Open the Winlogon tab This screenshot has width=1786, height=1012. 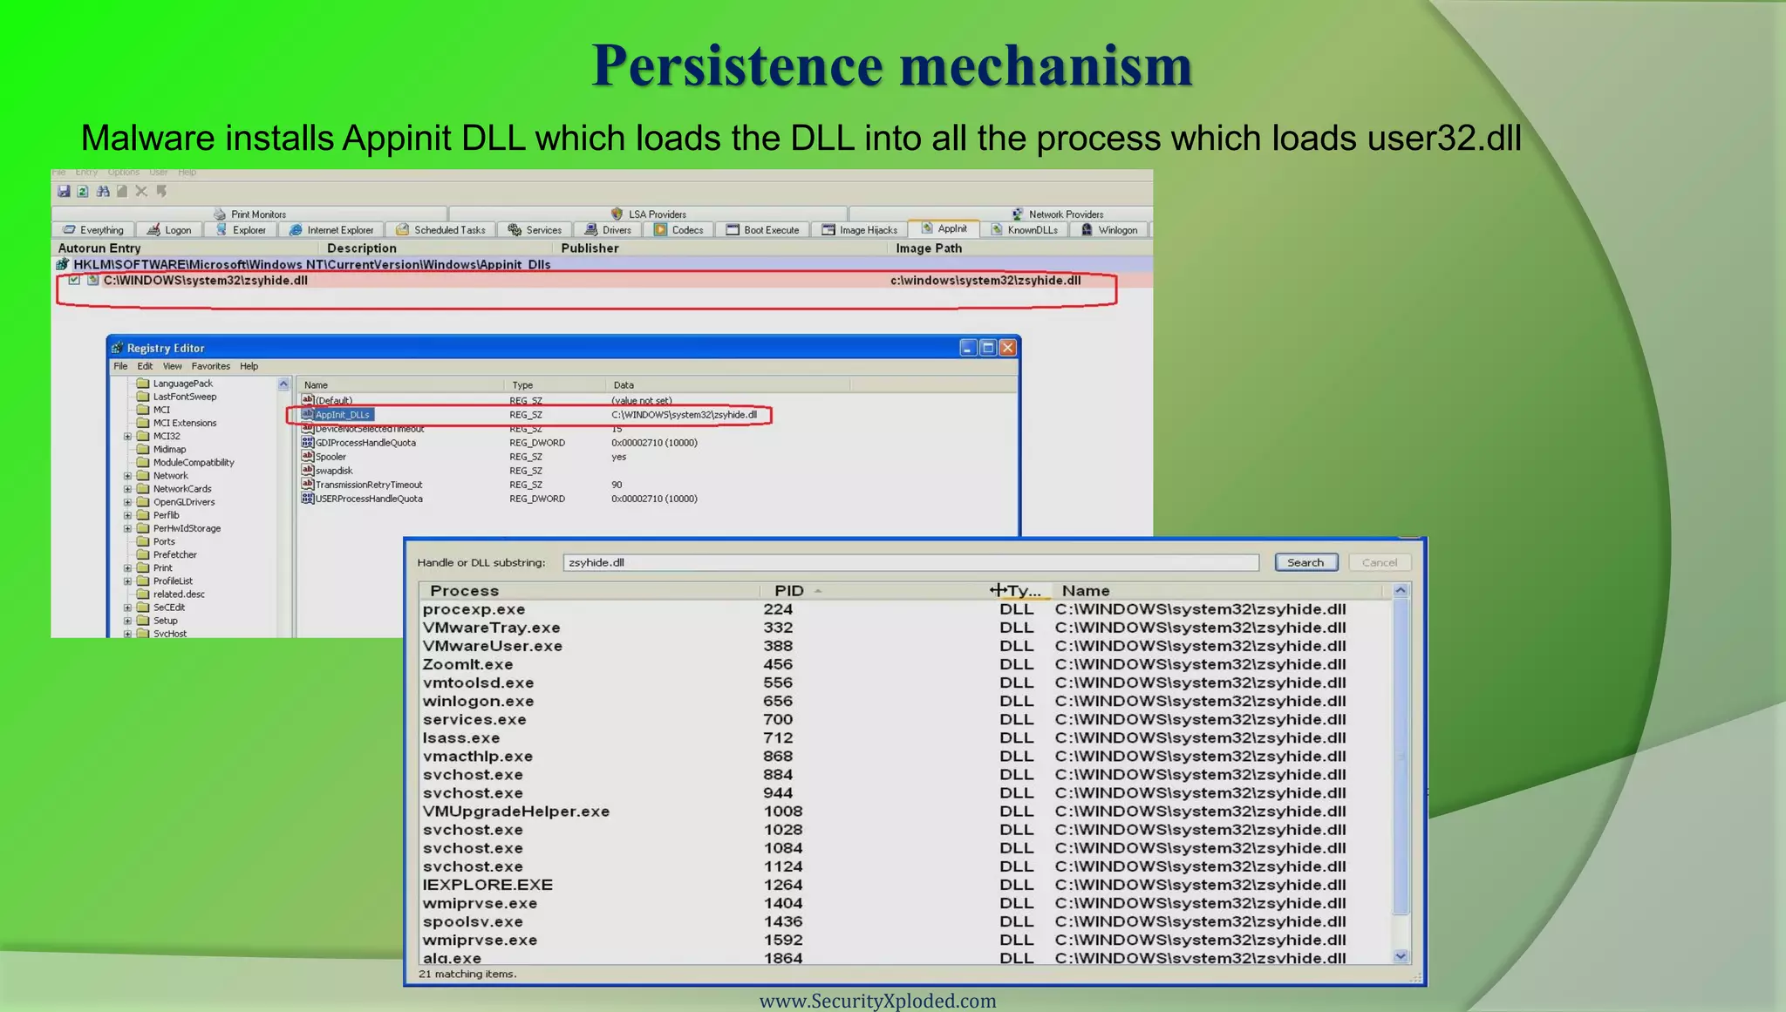tap(1109, 230)
